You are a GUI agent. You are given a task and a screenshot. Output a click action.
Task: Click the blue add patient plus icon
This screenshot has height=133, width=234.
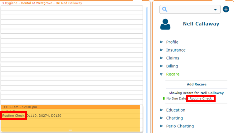click(x=226, y=9)
